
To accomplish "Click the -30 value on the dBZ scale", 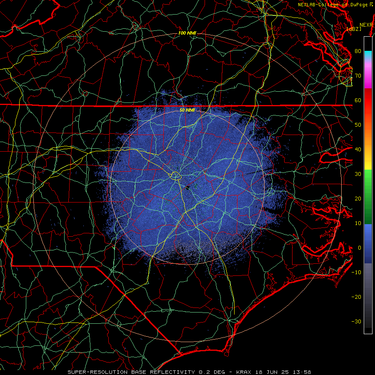I will coord(356,322).
